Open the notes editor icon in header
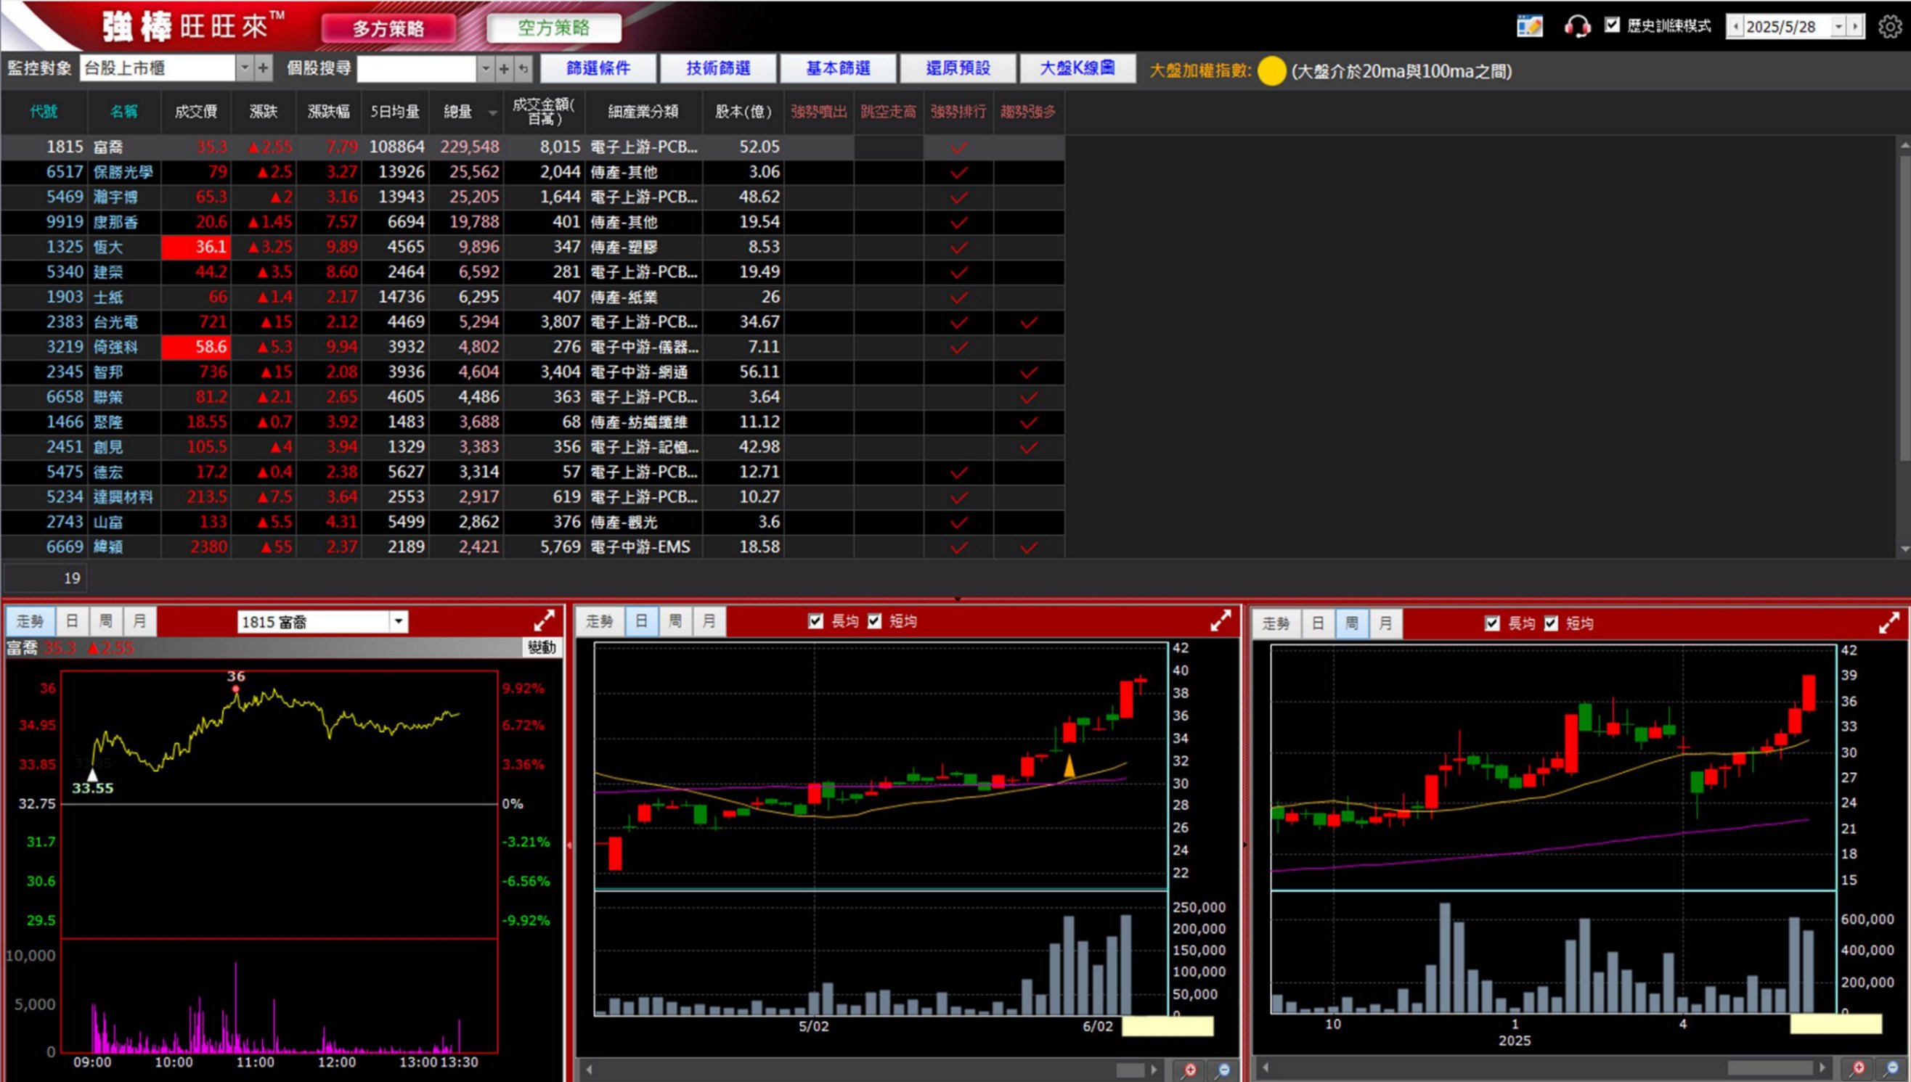Viewport: 1911px width, 1082px height. (1530, 26)
